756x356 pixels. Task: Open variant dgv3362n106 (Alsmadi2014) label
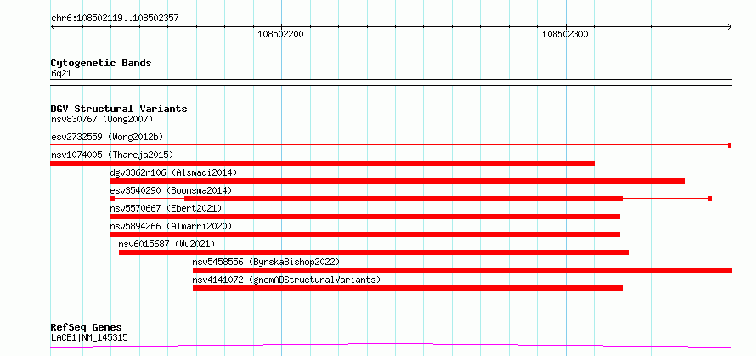click(x=173, y=172)
